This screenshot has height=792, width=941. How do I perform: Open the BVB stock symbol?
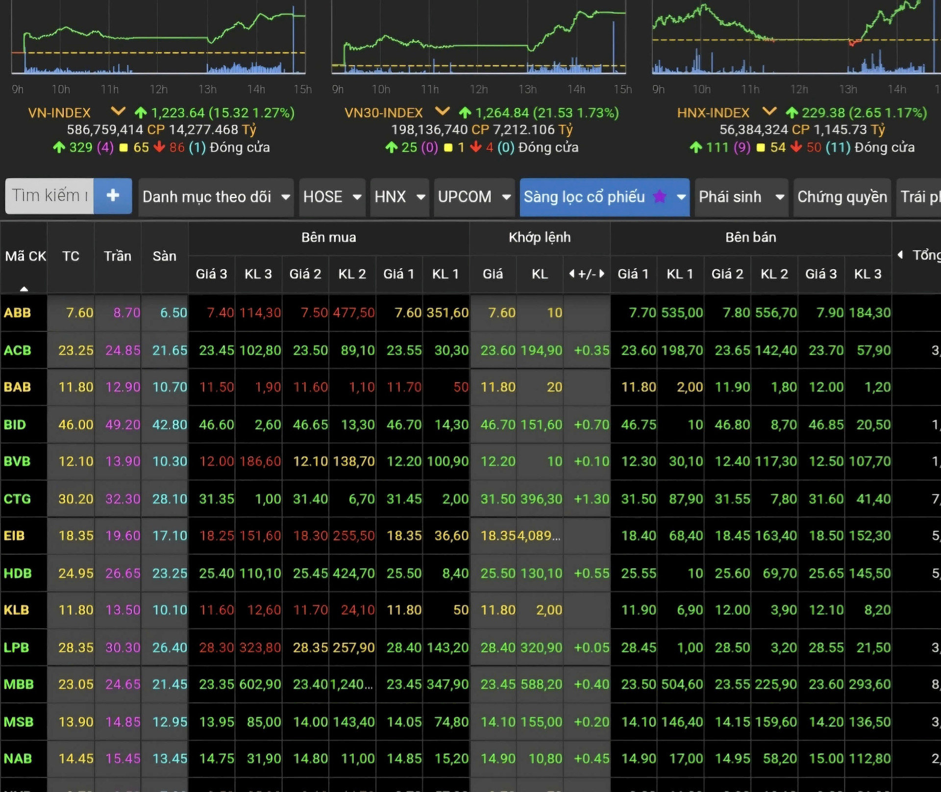coord(17,461)
